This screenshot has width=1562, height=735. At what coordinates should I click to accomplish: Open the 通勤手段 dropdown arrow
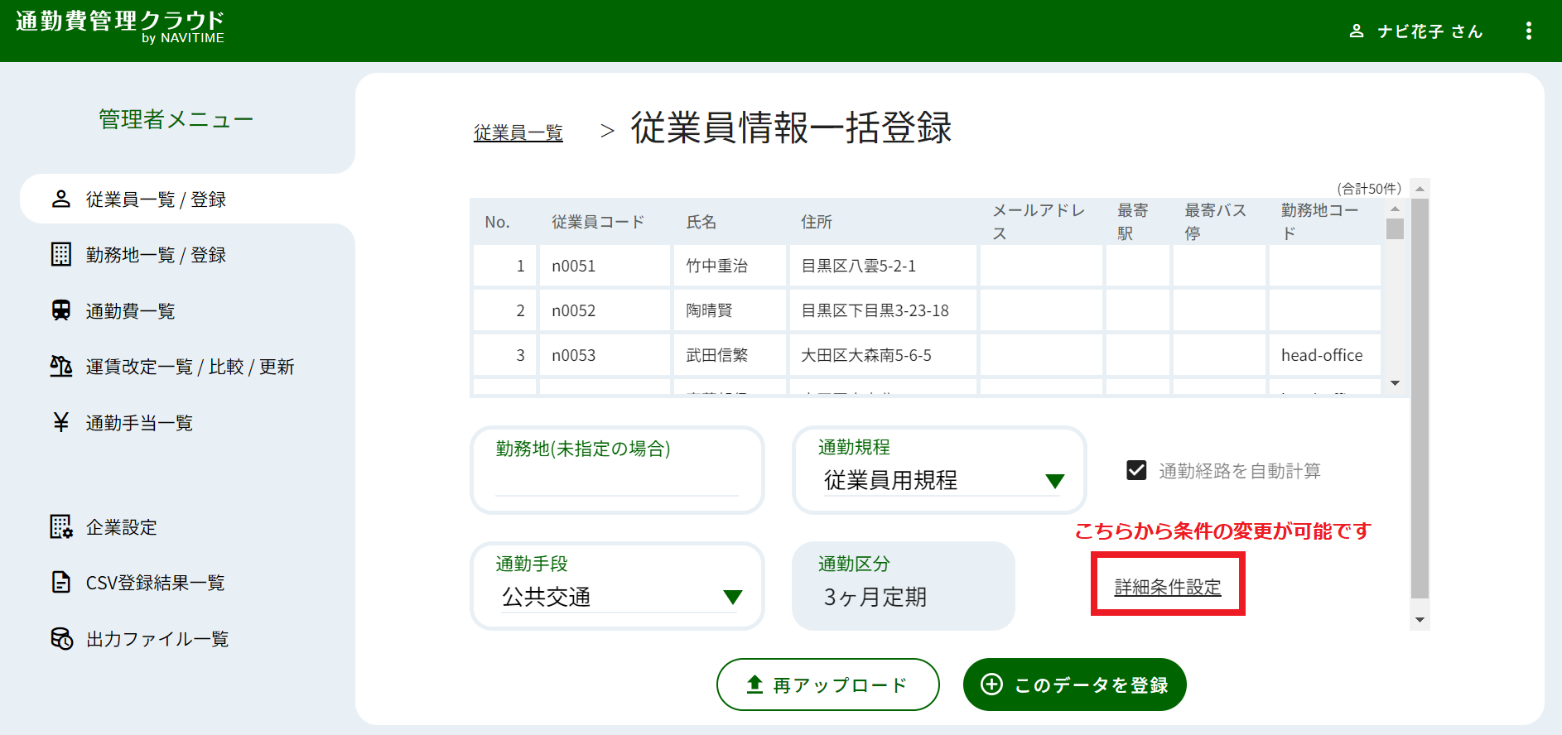[x=732, y=597]
